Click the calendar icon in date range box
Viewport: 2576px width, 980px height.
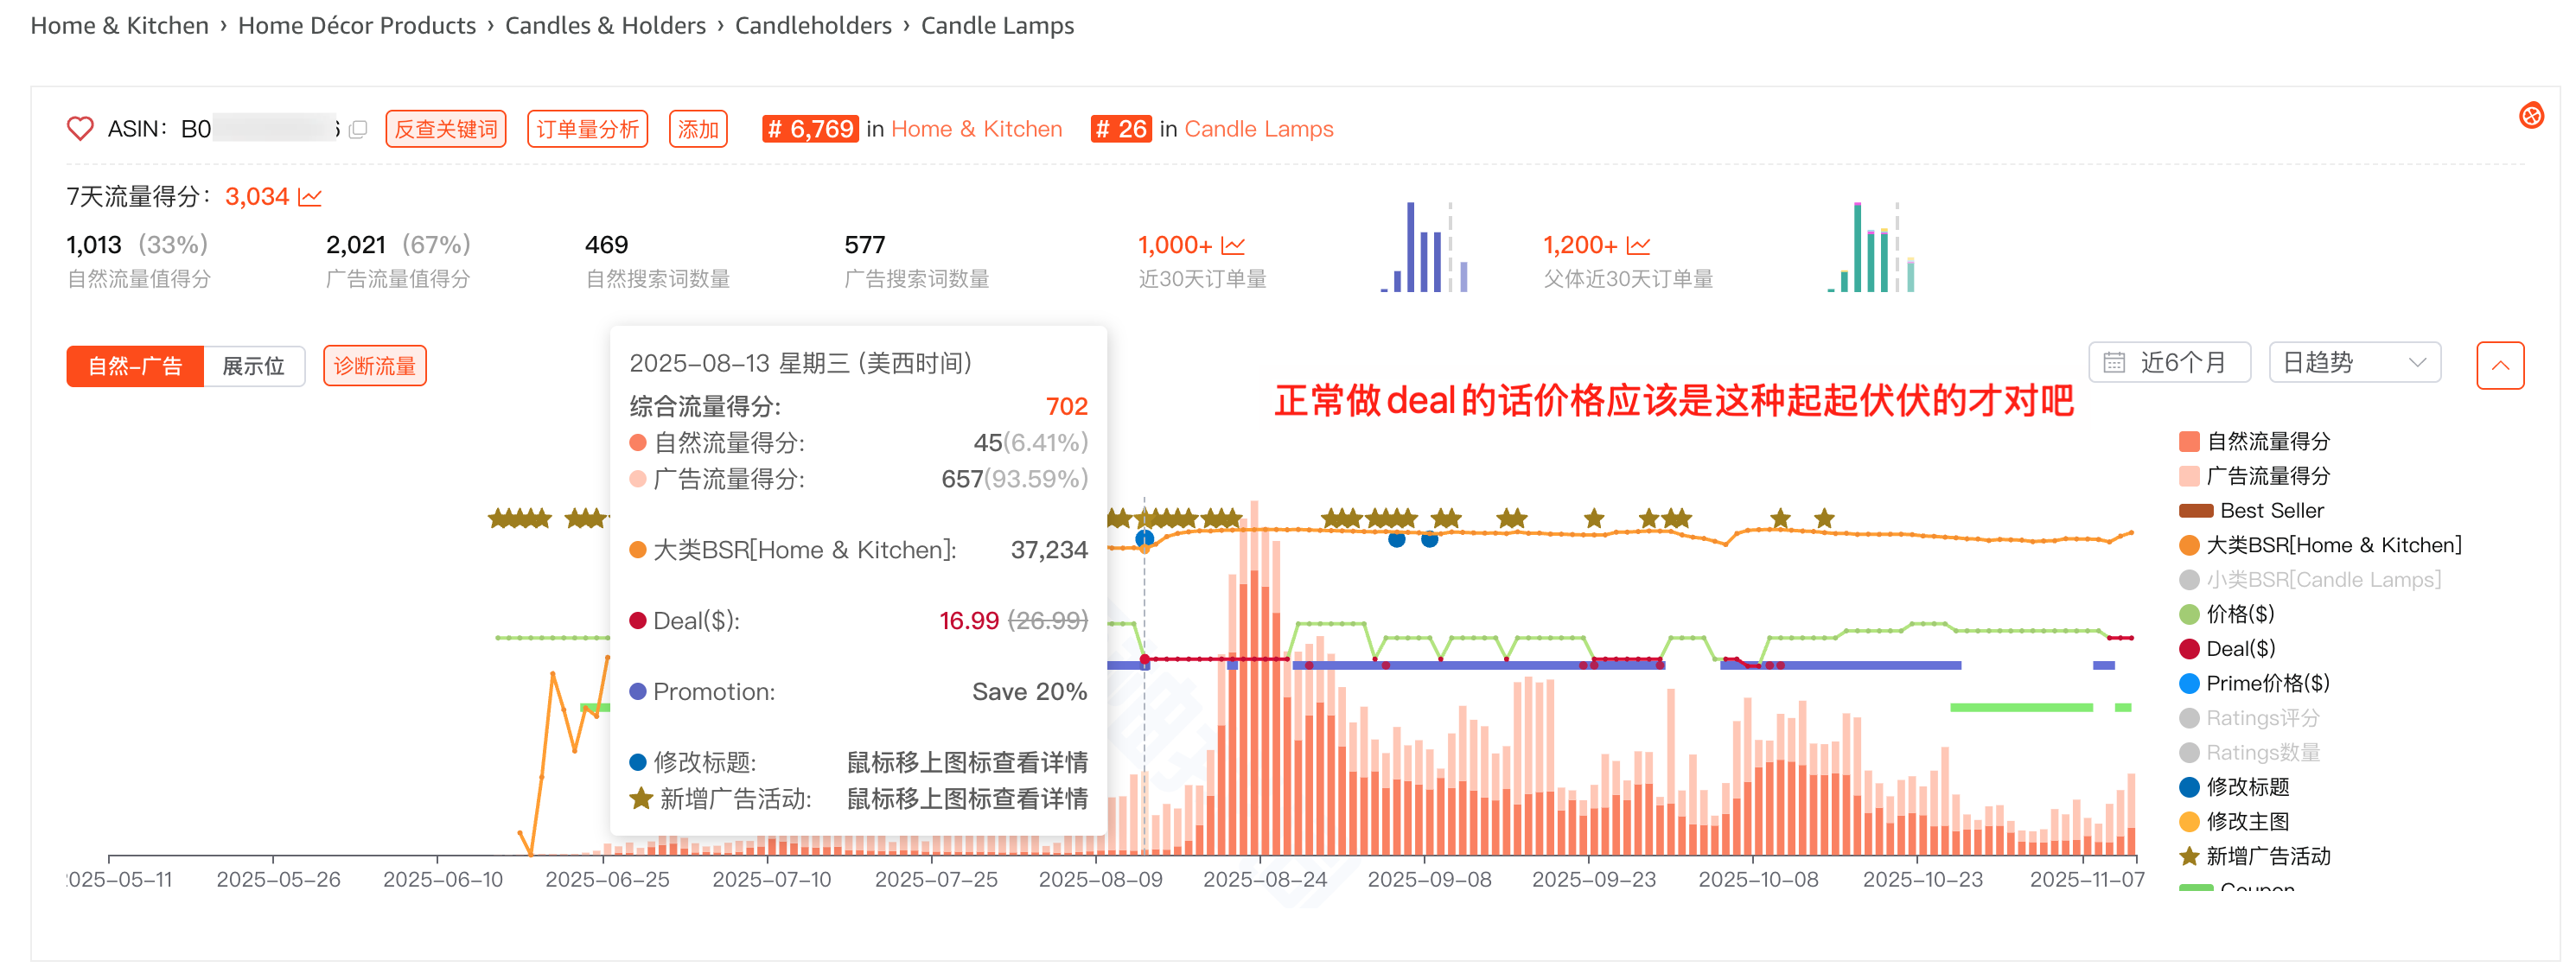[x=2114, y=363]
